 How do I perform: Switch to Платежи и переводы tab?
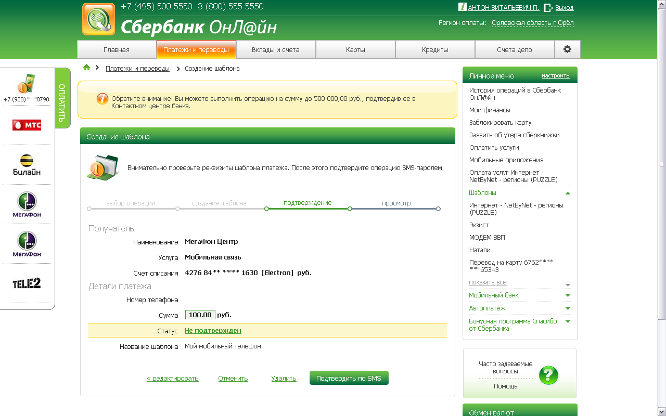pos(196,49)
